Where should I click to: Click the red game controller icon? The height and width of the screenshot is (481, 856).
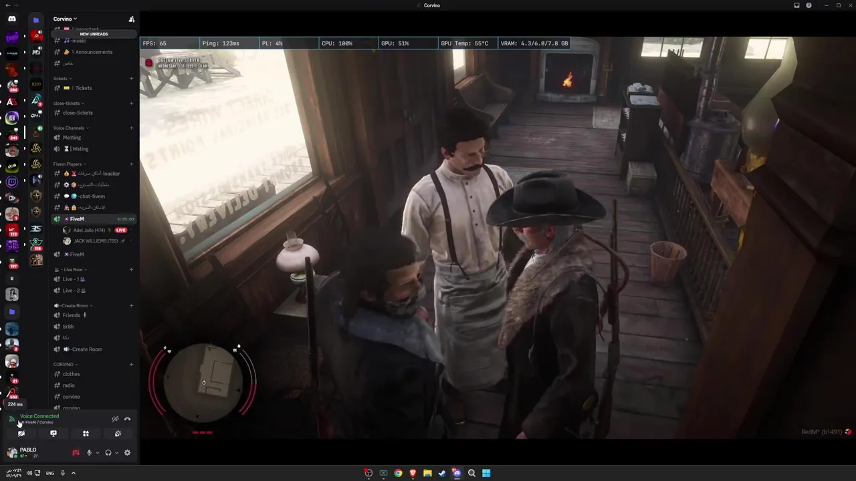[x=76, y=452]
